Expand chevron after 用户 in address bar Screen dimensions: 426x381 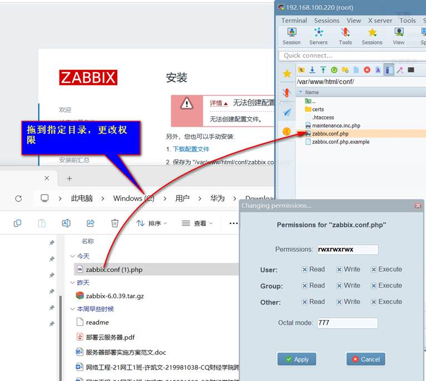tap(200, 199)
